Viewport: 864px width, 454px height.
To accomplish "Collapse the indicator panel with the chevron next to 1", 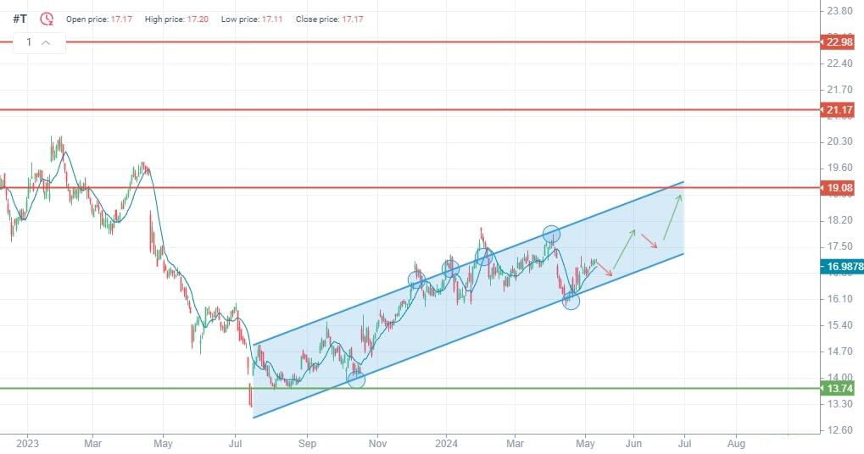I will [46, 42].
